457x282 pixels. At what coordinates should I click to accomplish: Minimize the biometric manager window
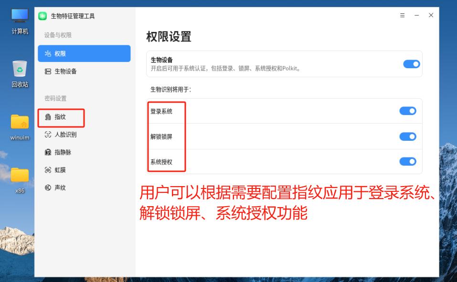point(417,15)
